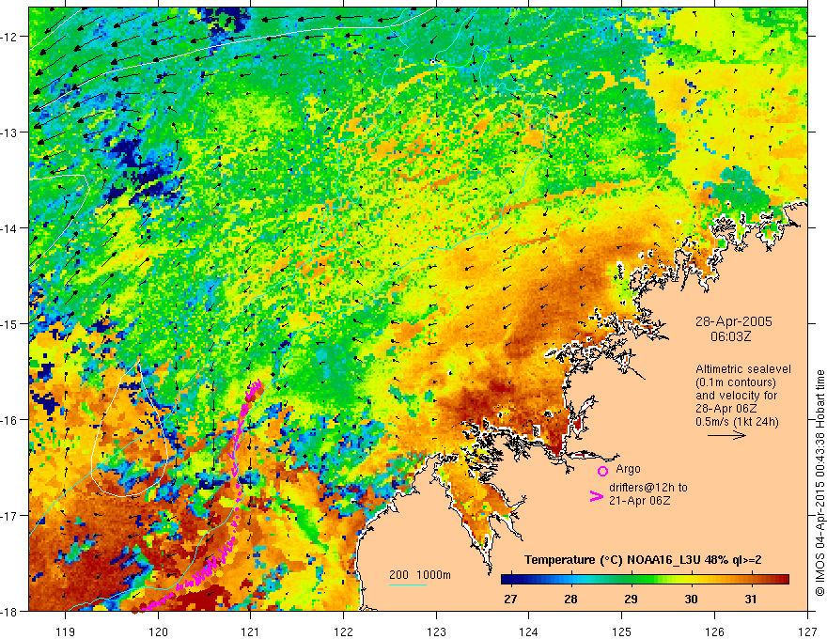Viewport: 827px width, 639px height.
Task: Click the IMOS copyright timestamp text
Action: pos(820,484)
